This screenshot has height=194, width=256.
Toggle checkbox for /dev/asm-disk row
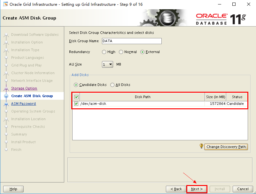click(76, 104)
